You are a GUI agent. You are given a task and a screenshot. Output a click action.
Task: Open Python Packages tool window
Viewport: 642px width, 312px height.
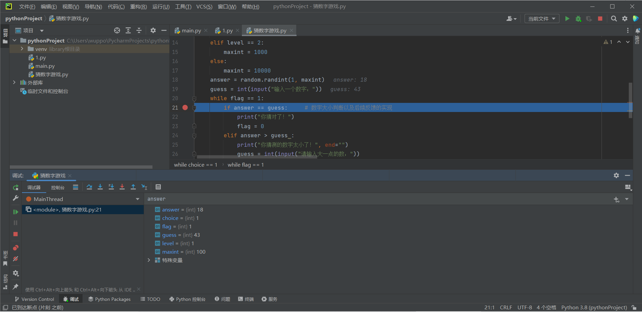coord(109,299)
